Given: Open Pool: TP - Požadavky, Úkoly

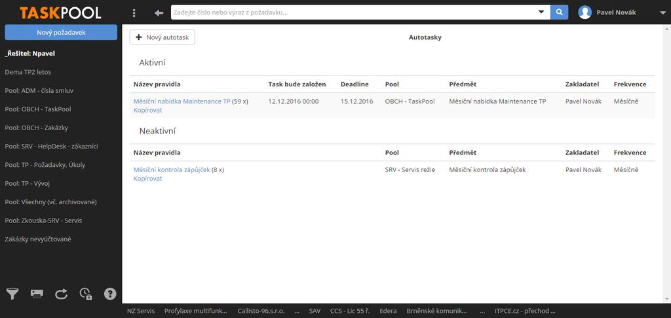Looking at the screenshot, I should pyautogui.click(x=45, y=164).
